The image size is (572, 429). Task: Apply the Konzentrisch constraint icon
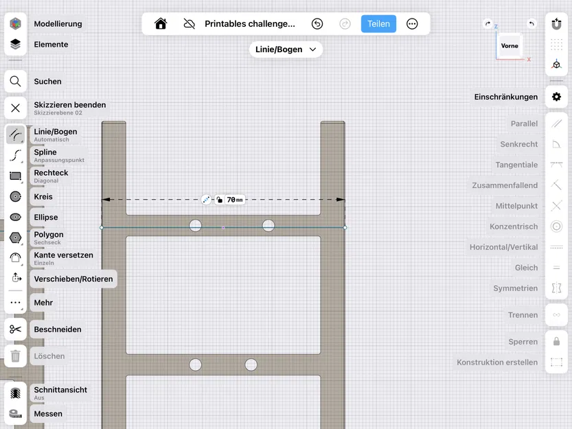point(556,227)
